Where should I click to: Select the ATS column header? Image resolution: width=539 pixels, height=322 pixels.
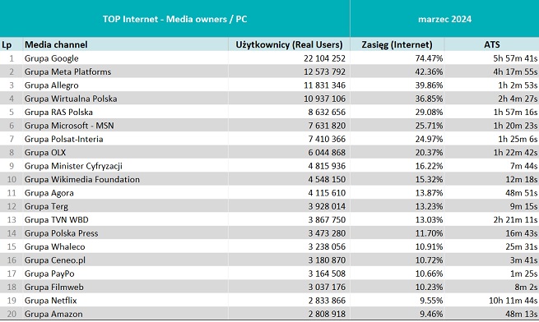click(492, 44)
